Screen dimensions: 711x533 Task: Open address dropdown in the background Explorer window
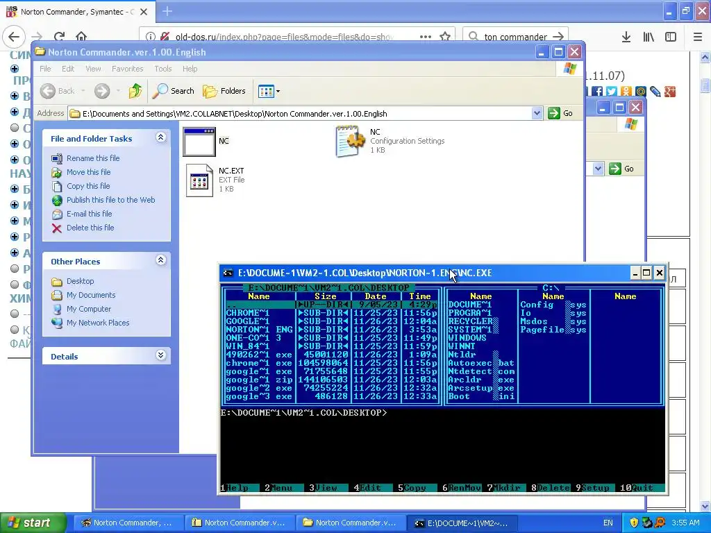pos(598,169)
